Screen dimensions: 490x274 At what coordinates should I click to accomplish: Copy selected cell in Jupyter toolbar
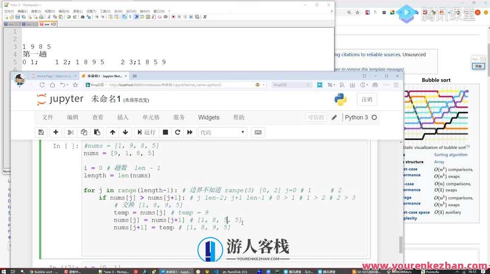84,132
